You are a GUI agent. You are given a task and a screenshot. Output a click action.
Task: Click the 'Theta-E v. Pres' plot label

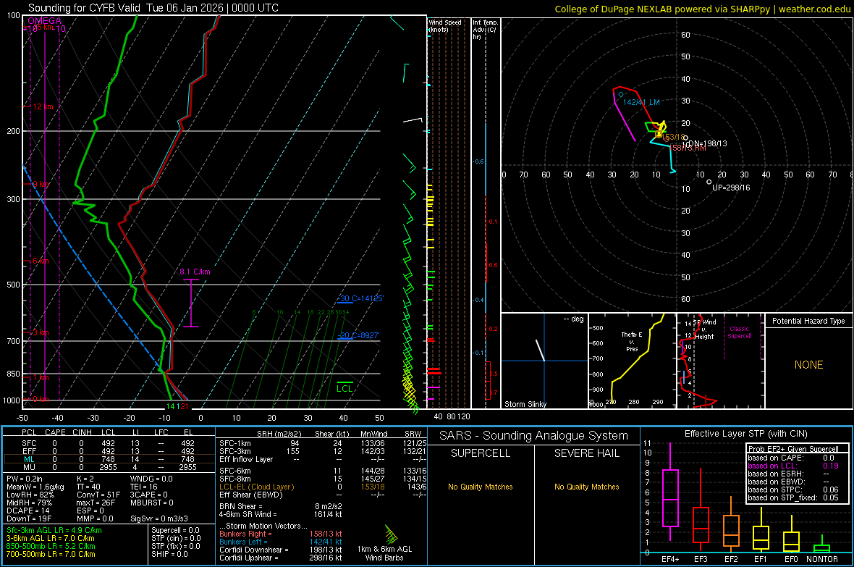tap(632, 341)
